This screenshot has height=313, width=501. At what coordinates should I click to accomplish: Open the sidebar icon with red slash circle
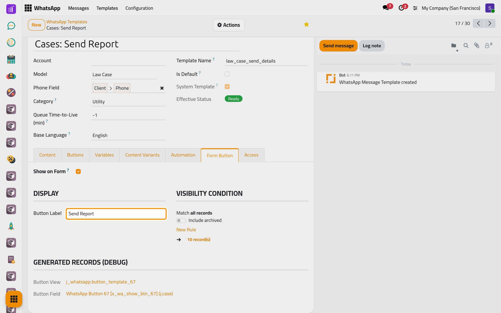point(11,93)
